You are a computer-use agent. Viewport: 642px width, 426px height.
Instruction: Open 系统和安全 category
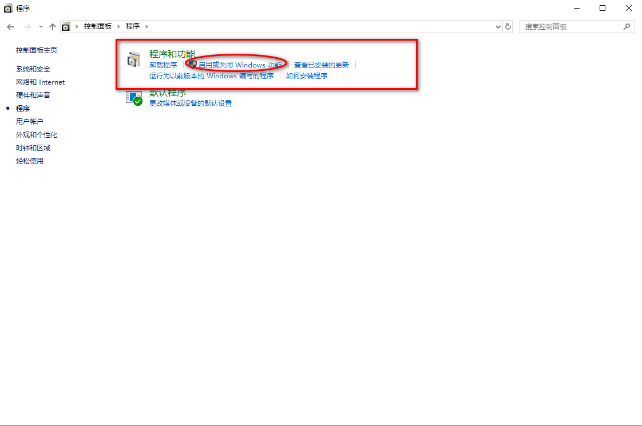click(33, 69)
